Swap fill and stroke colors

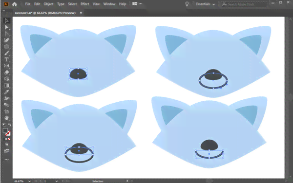coord(9,125)
